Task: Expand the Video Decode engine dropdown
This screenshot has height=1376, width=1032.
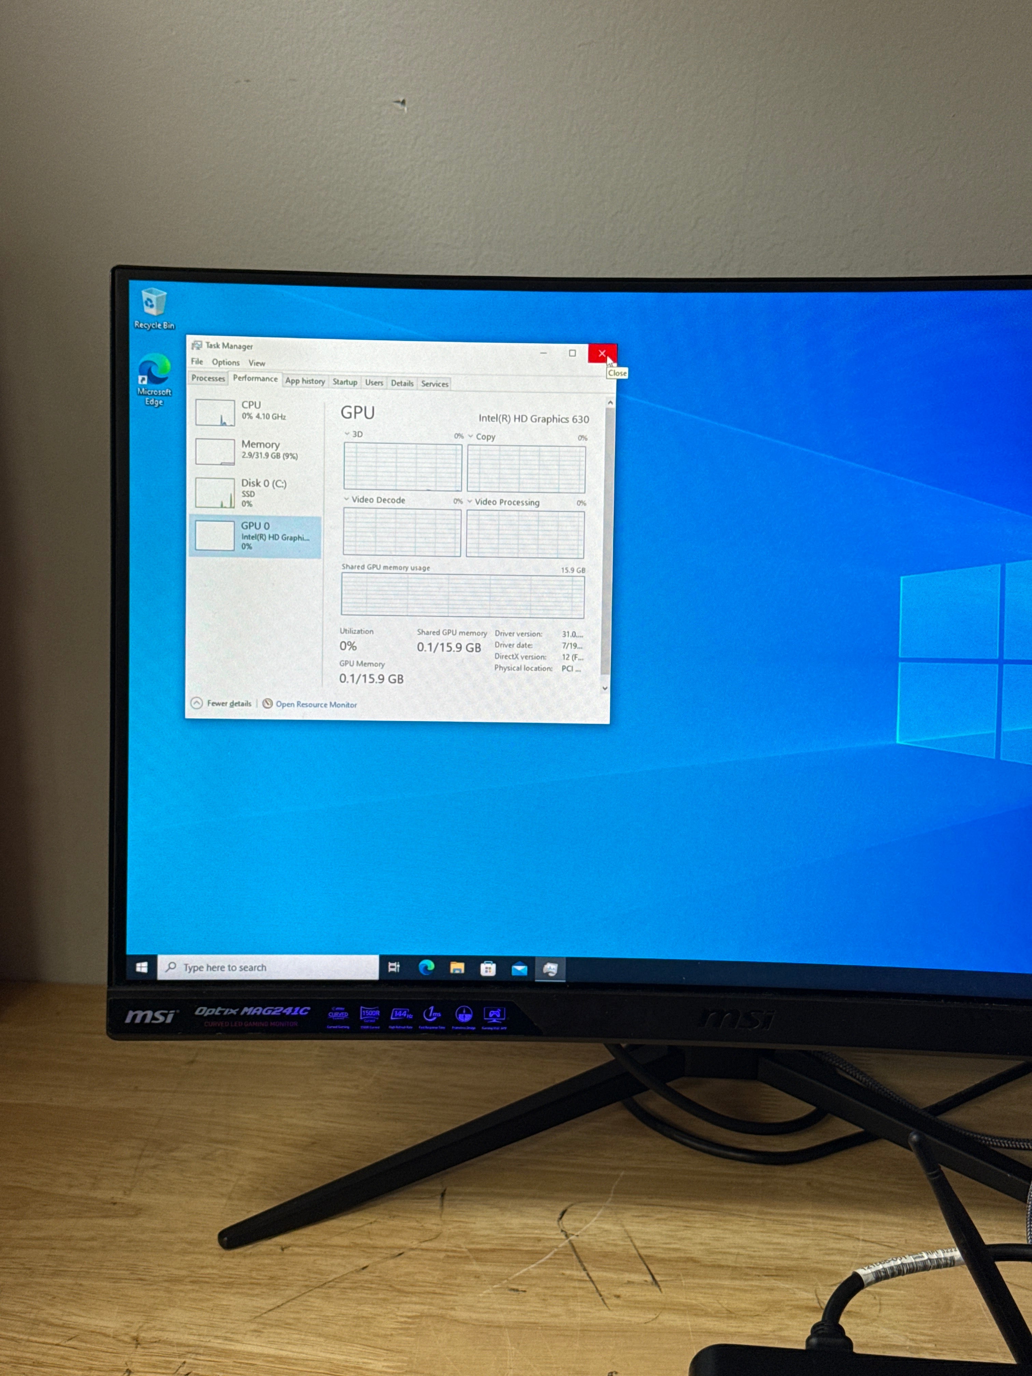Action: coord(346,499)
